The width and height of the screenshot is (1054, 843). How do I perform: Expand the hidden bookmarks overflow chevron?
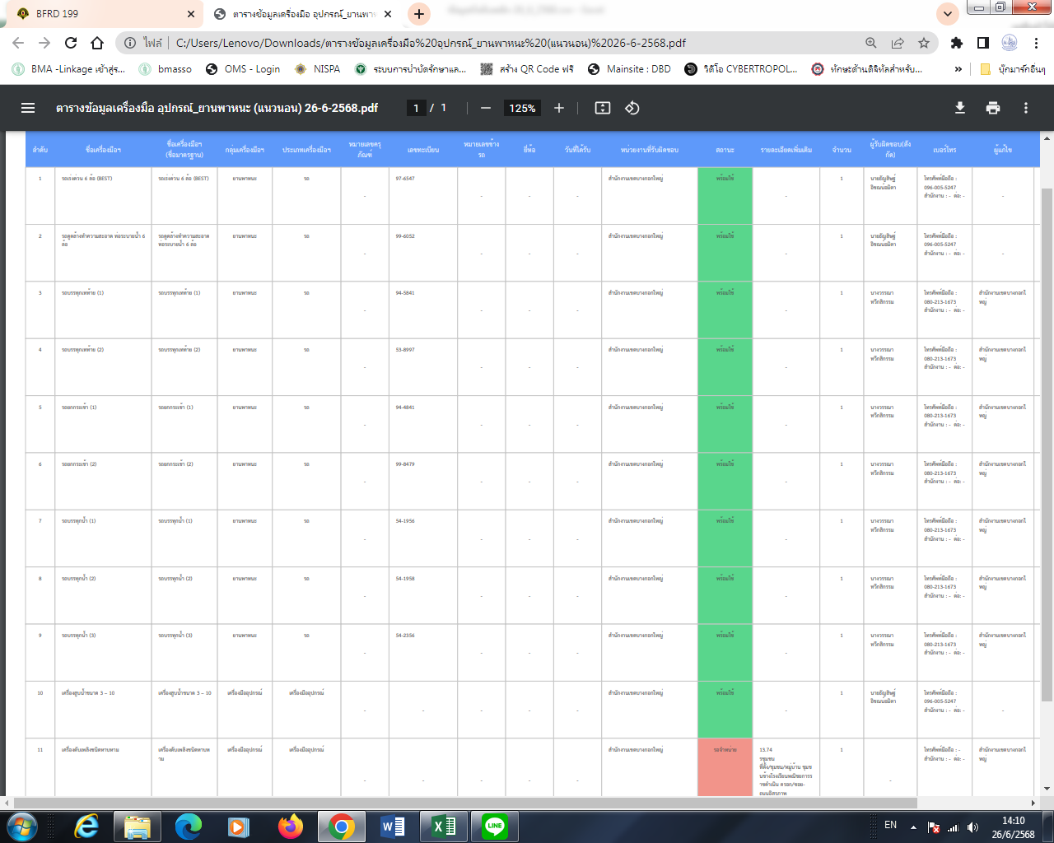[958, 69]
